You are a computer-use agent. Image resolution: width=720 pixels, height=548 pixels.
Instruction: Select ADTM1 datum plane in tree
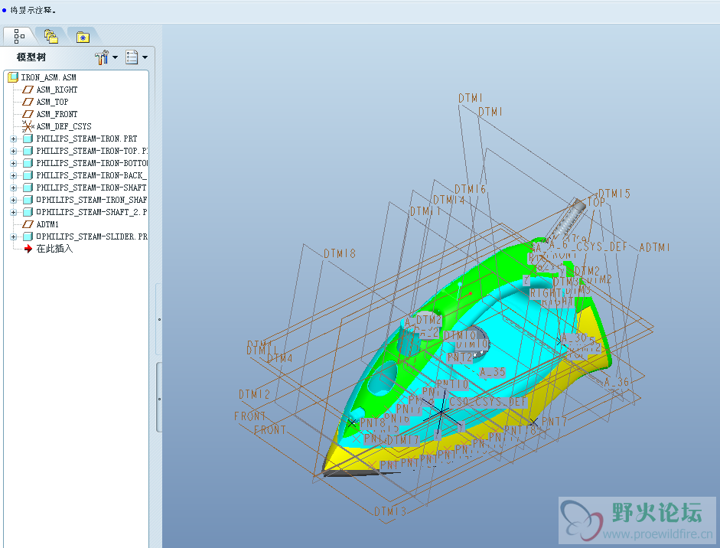tap(47, 224)
